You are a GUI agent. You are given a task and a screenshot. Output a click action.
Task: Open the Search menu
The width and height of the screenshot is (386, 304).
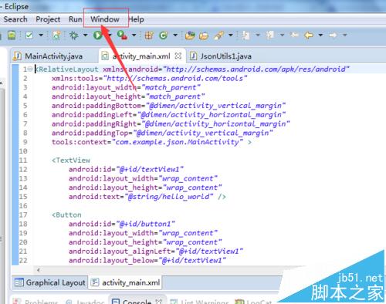tap(15, 19)
